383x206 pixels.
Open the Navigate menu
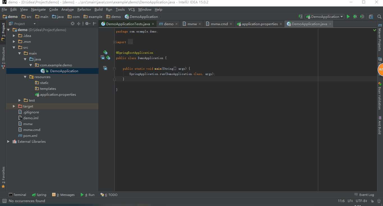tap(38, 9)
